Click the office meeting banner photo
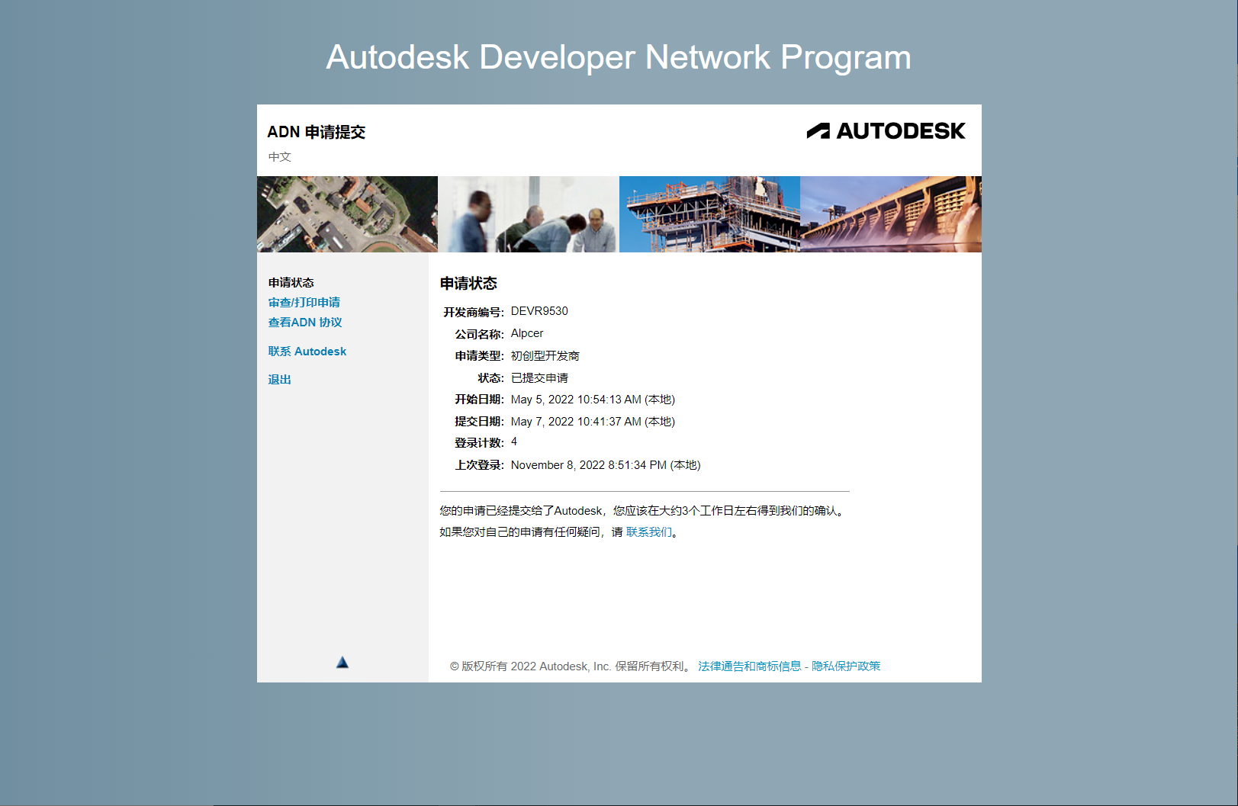 click(x=529, y=214)
